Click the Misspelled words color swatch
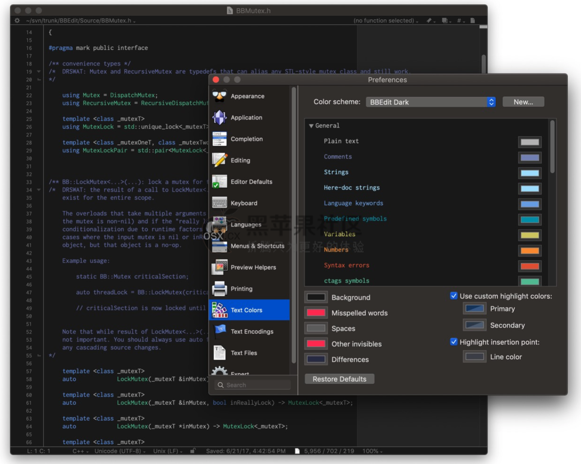 pyautogui.click(x=316, y=313)
